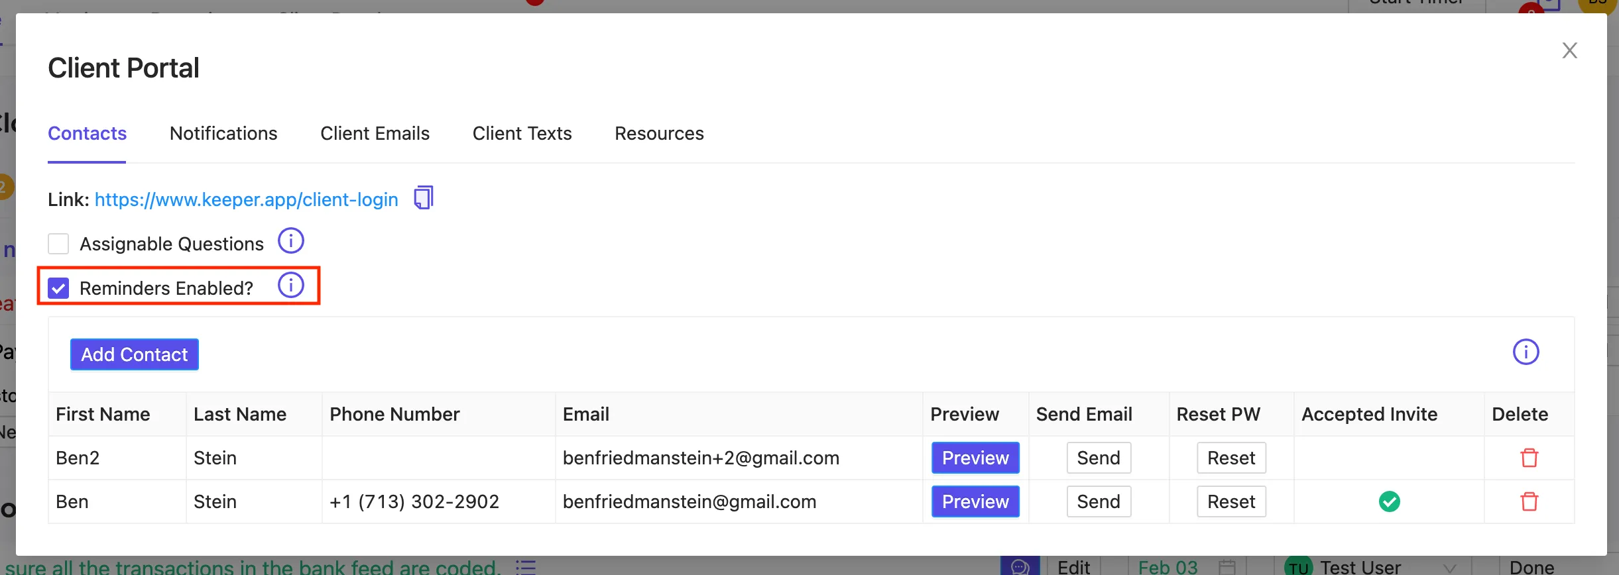
Task: Preview portal as Ben2 Stein
Action: pos(975,458)
